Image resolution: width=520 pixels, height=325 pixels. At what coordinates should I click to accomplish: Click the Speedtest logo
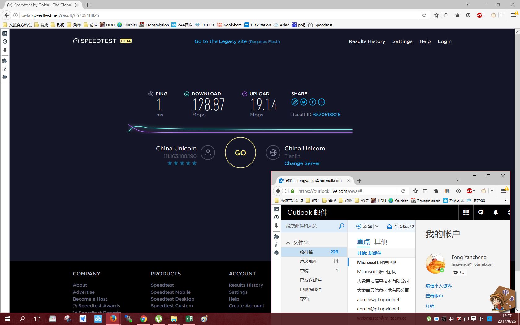pos(94,41)
